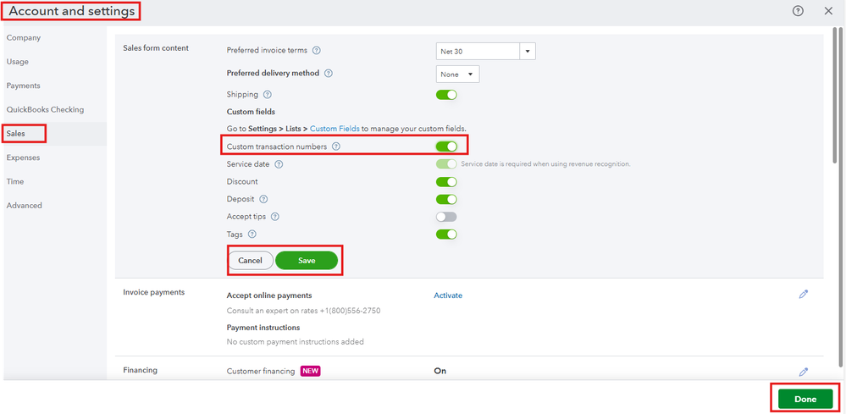This screenshot has width=846, height=414.
Task: Click the Shipping help question mark icon
Action: point(267,95)
